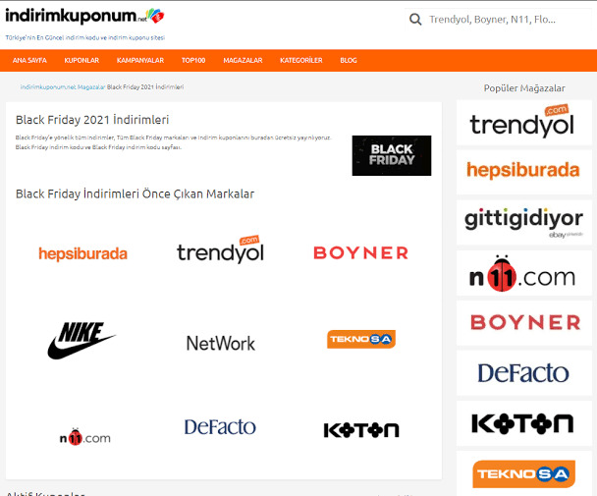Screen dimensions: 597x496
Task: Follow the indirimkuponum.net breadcrumb link
Action: pos(48,86)
